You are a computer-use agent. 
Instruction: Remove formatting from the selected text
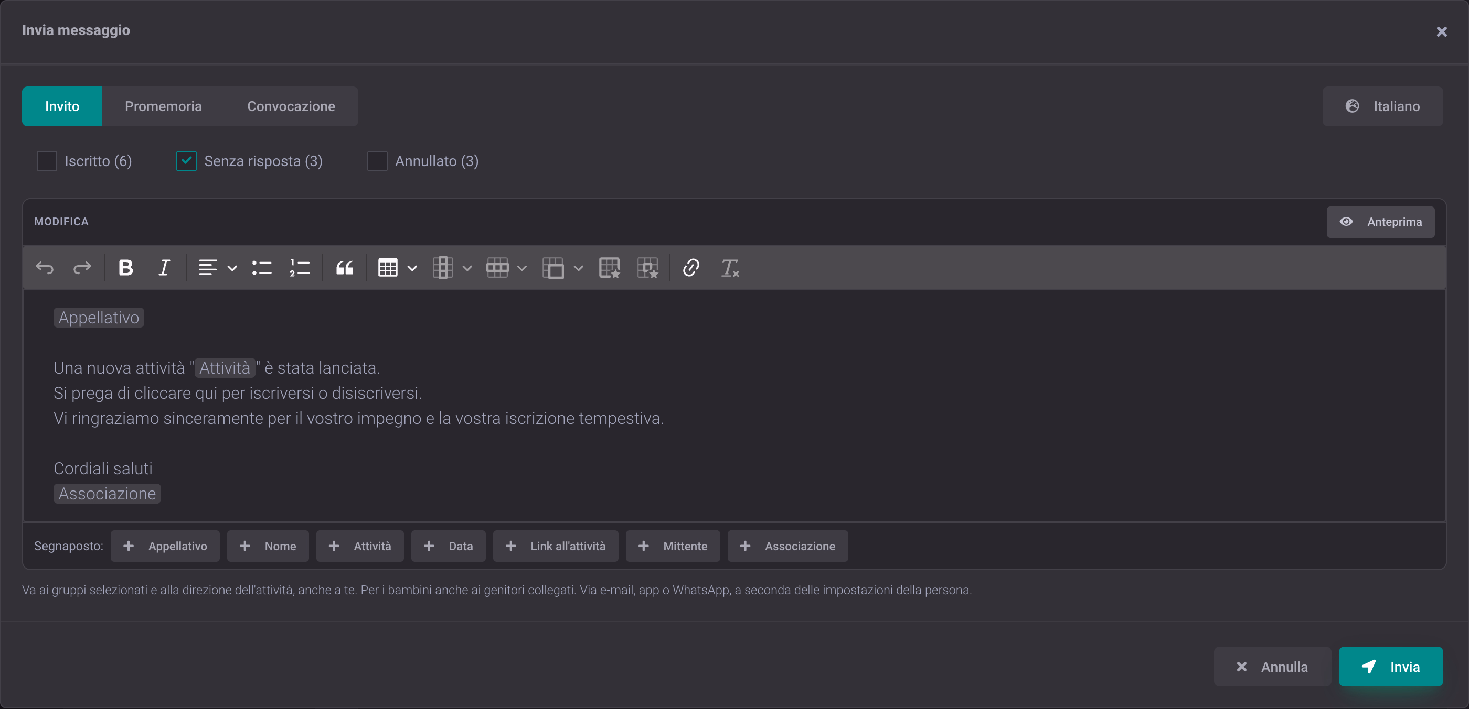[730, 268]
